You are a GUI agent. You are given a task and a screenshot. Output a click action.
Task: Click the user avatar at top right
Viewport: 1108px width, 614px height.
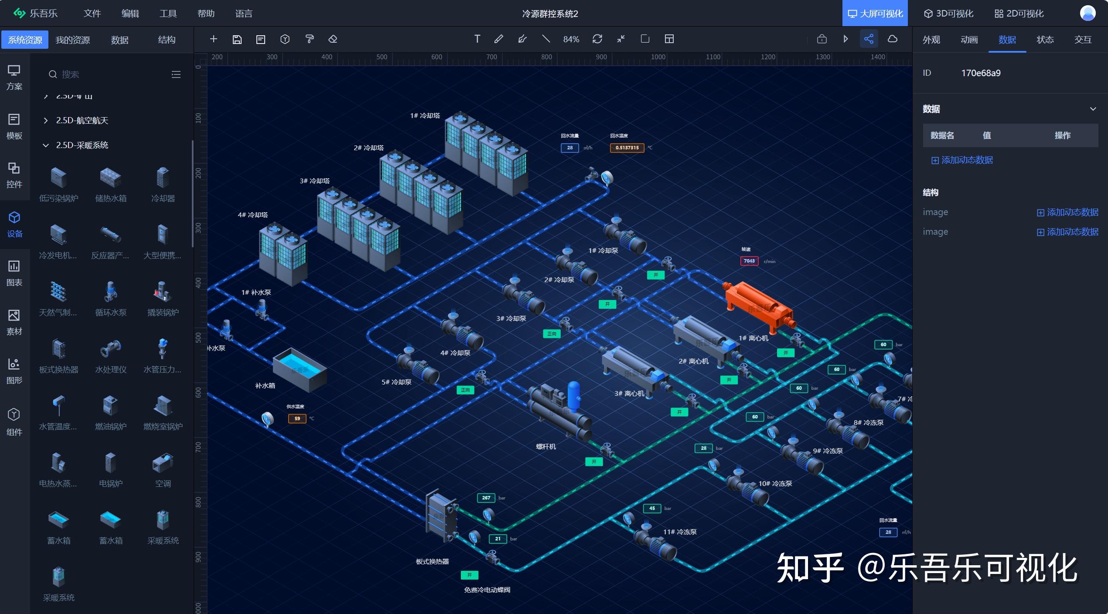[x=1088, y=13]
